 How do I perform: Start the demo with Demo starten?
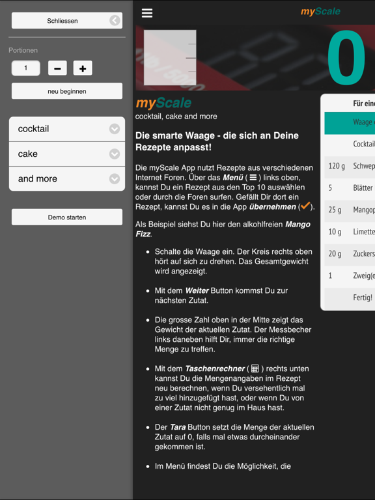click(x=67, y=217)
